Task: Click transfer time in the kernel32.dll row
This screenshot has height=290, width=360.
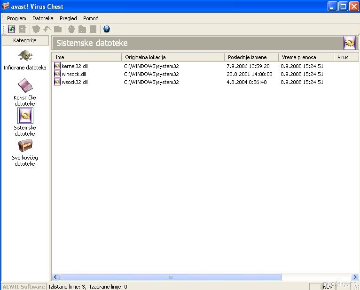Action: pyautogui.click(x=302, y=66)
